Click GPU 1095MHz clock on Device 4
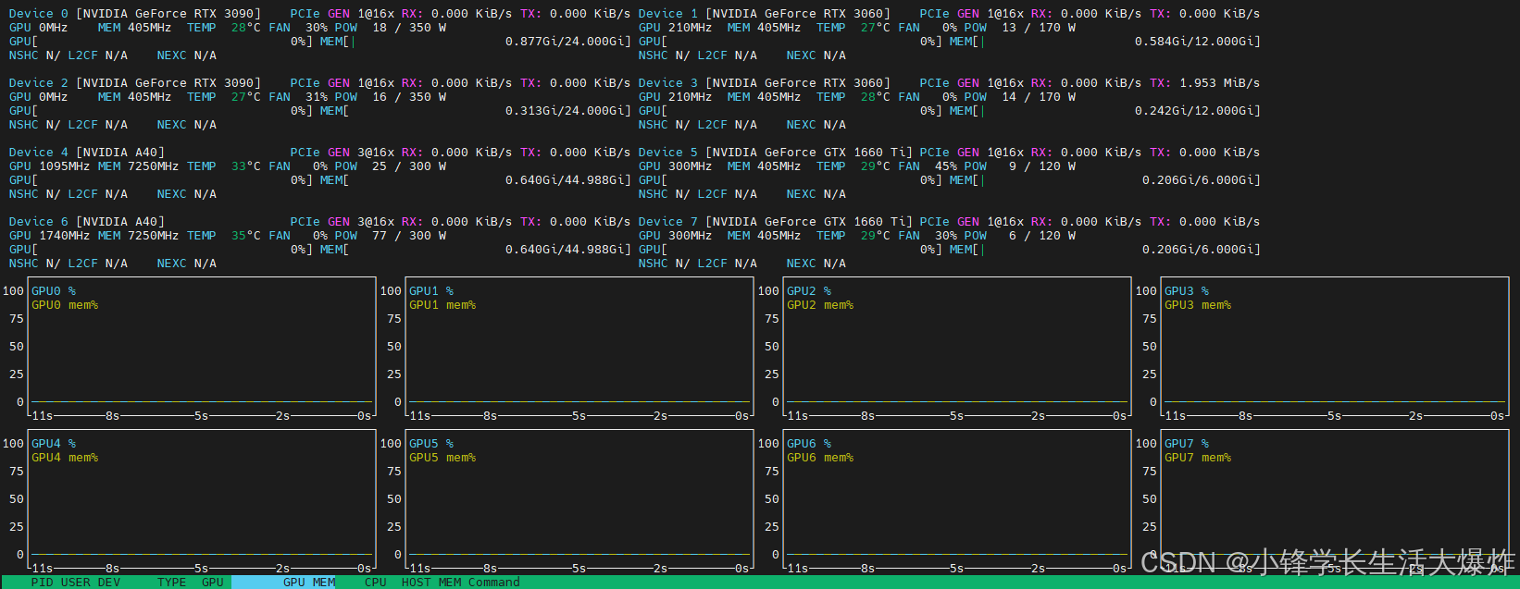The width and height of the screenshot is (1520, 589). 49,166
